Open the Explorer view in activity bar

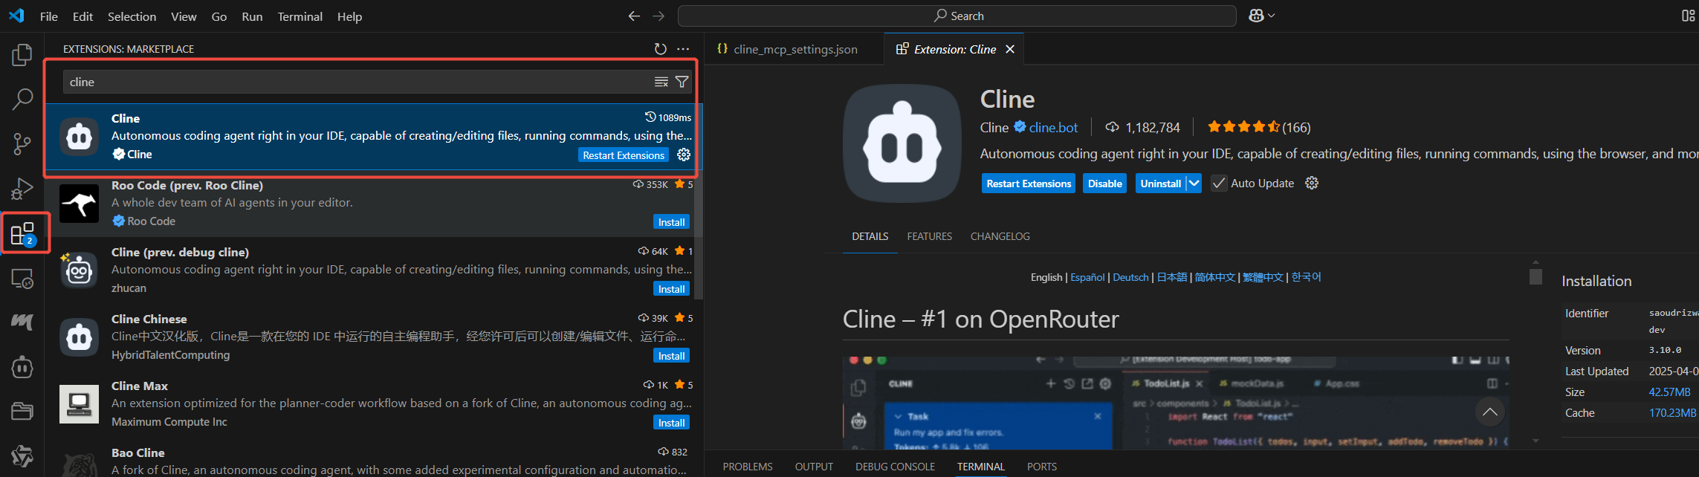22,55
